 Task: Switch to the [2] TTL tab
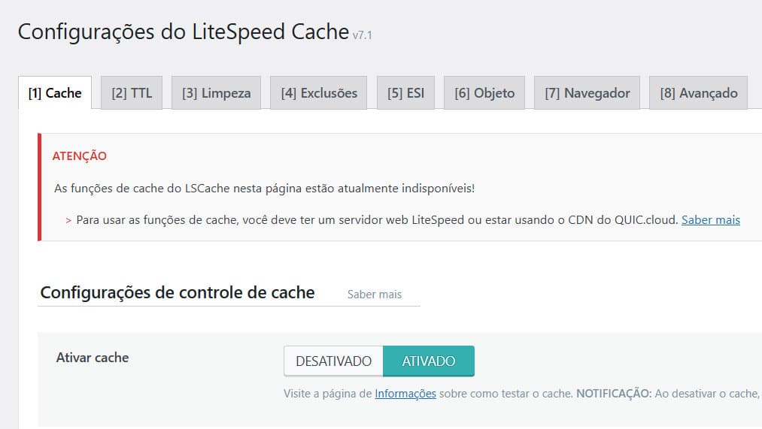[132, 92]
